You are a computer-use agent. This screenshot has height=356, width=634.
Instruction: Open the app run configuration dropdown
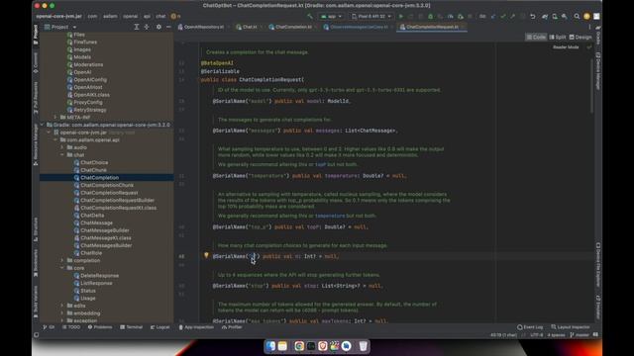(x=331, y=17)
